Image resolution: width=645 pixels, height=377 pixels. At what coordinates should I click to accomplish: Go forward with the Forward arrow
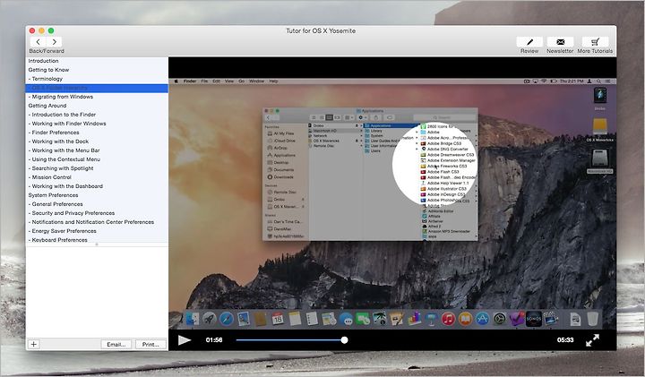point(54,42)
